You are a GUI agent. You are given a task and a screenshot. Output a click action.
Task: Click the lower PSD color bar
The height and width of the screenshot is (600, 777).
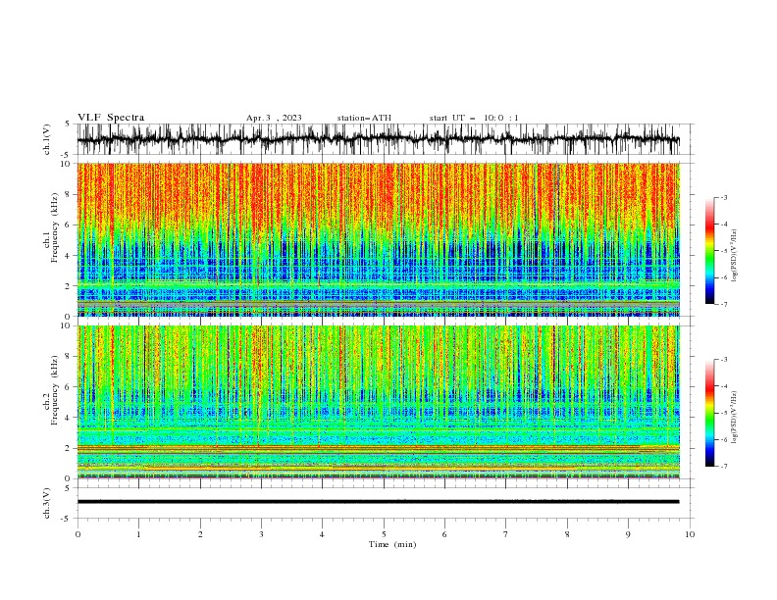(x=709, y=413)
